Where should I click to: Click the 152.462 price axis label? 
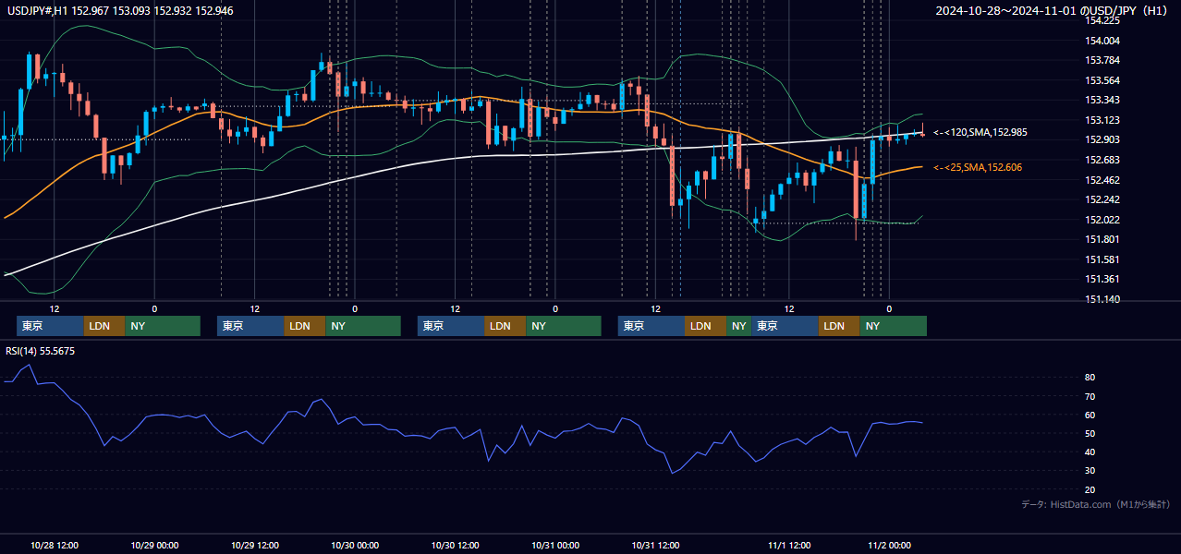click(1102, 180)
